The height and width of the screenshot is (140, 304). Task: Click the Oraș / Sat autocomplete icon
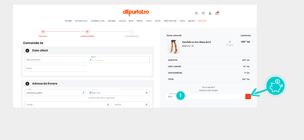[x=146, y=93]
